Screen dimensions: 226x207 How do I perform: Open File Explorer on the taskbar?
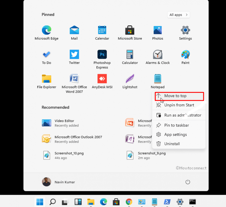(91, 202)
